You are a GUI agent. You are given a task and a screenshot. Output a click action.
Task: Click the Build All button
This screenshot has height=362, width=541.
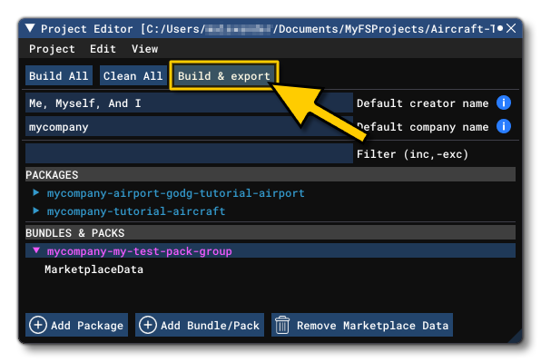click(59, 75)
